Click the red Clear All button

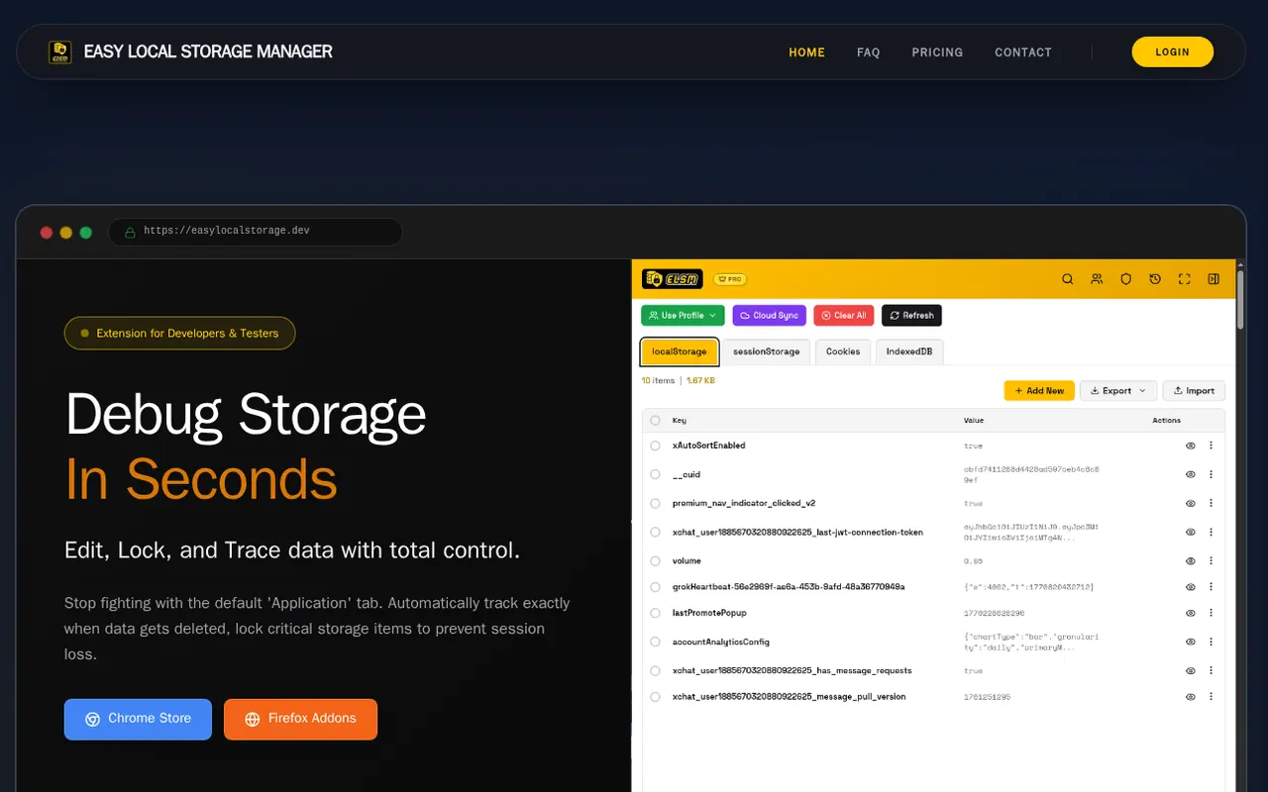pos(844,316)
